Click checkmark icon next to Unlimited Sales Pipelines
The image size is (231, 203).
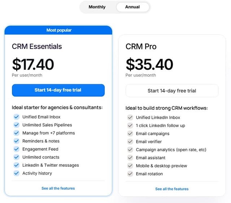click(16, 125)
